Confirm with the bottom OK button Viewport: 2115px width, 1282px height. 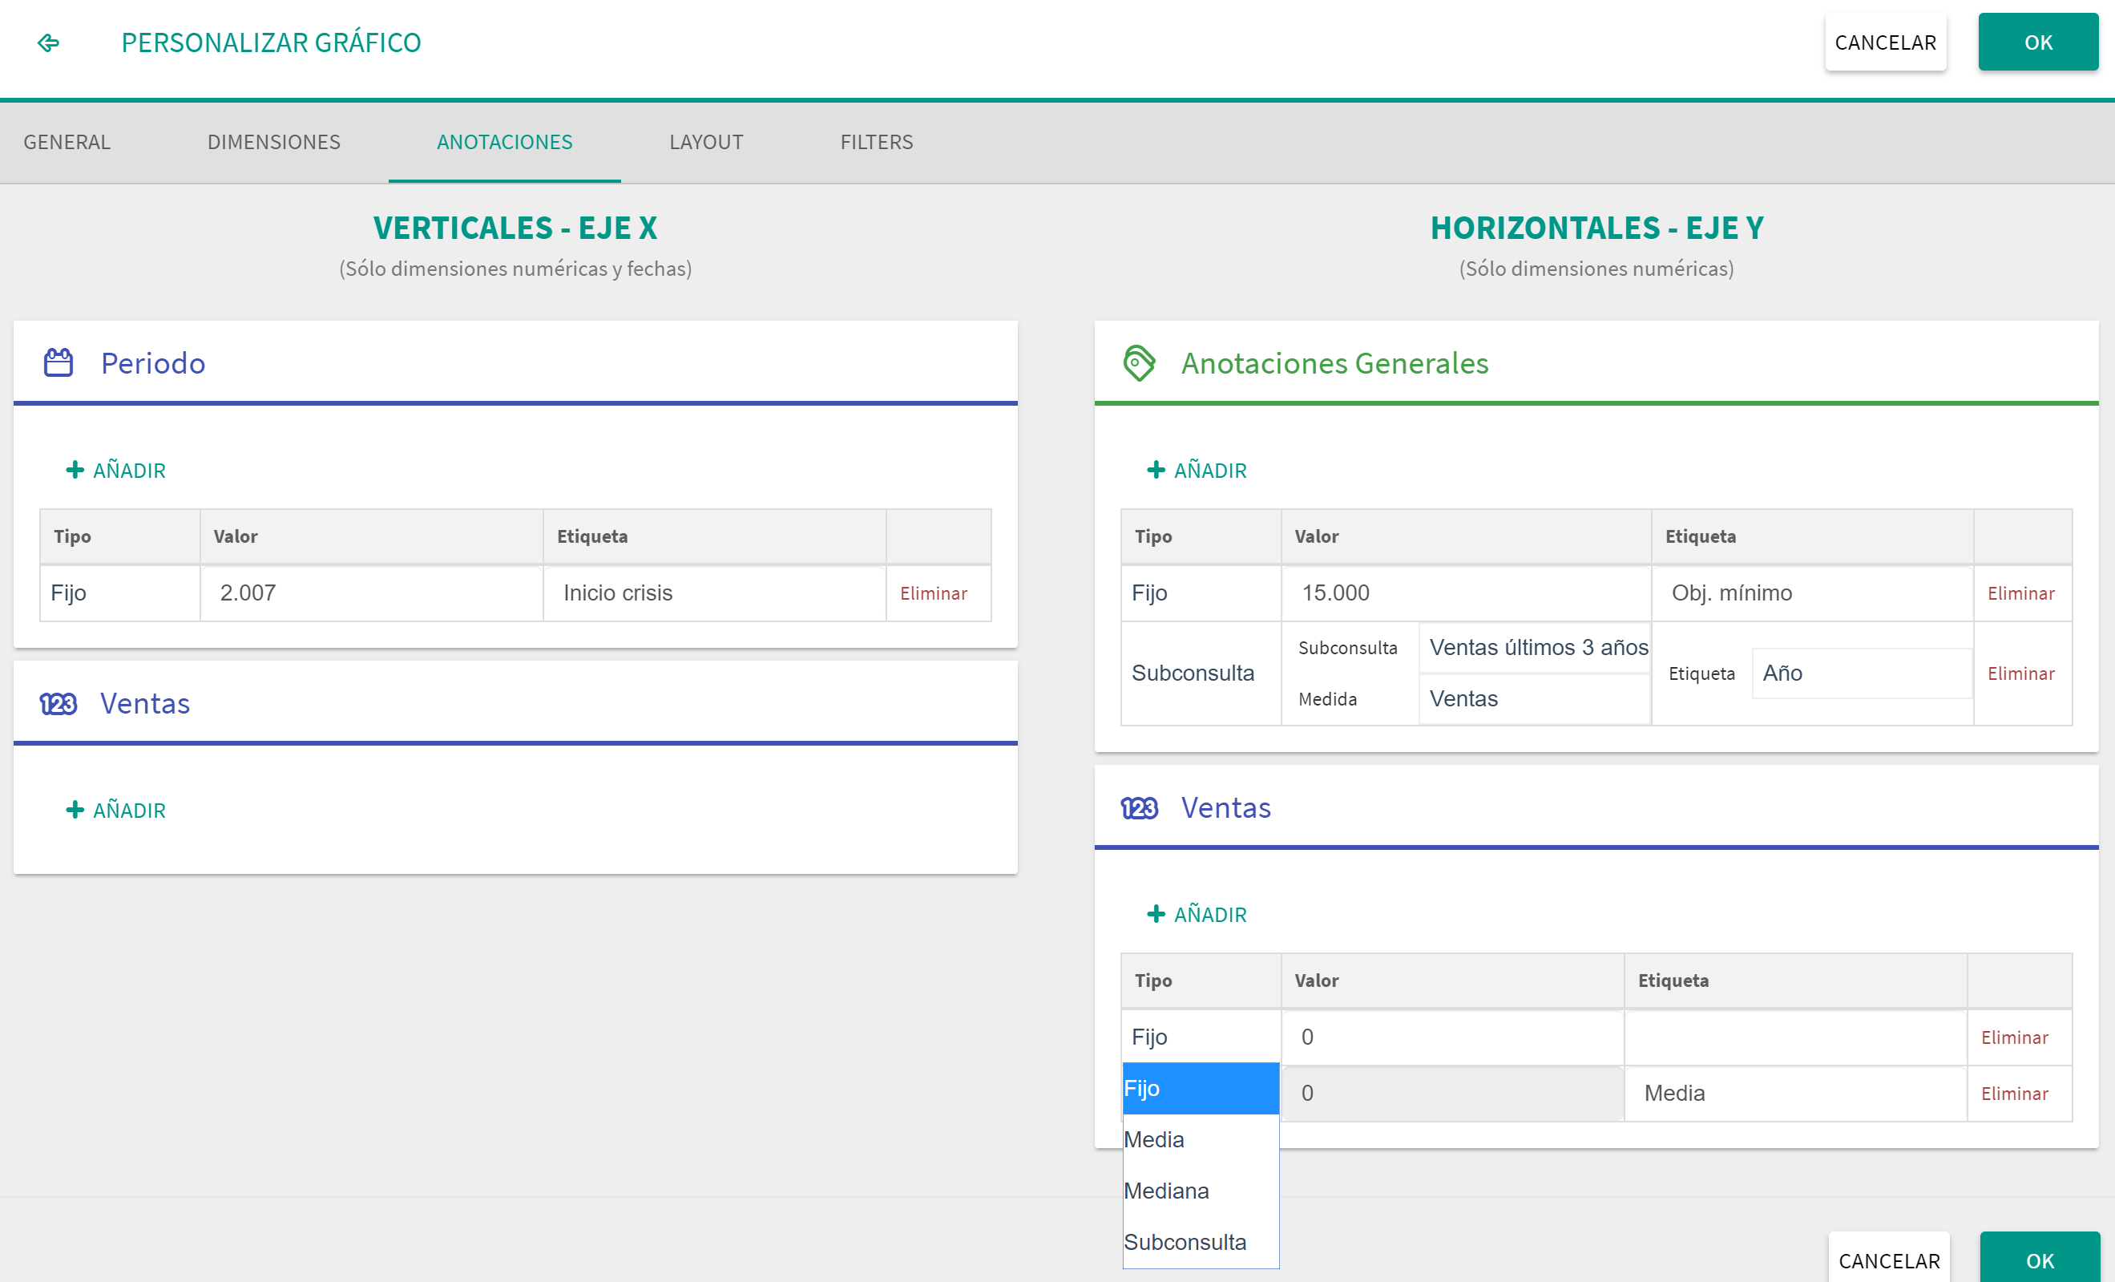(2040, 1259)
